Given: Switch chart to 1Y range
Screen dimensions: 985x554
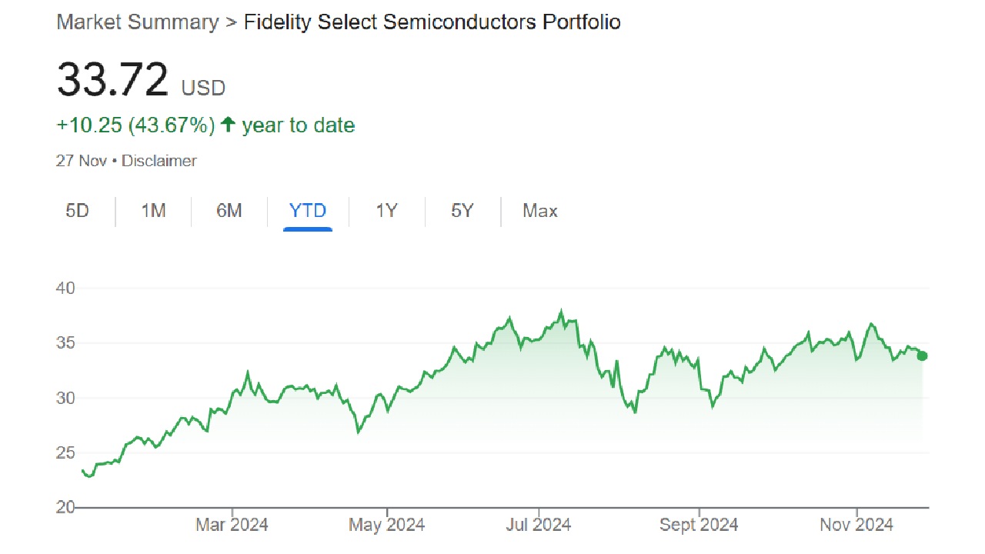Looking at the screenshot, I should (386, 211).
